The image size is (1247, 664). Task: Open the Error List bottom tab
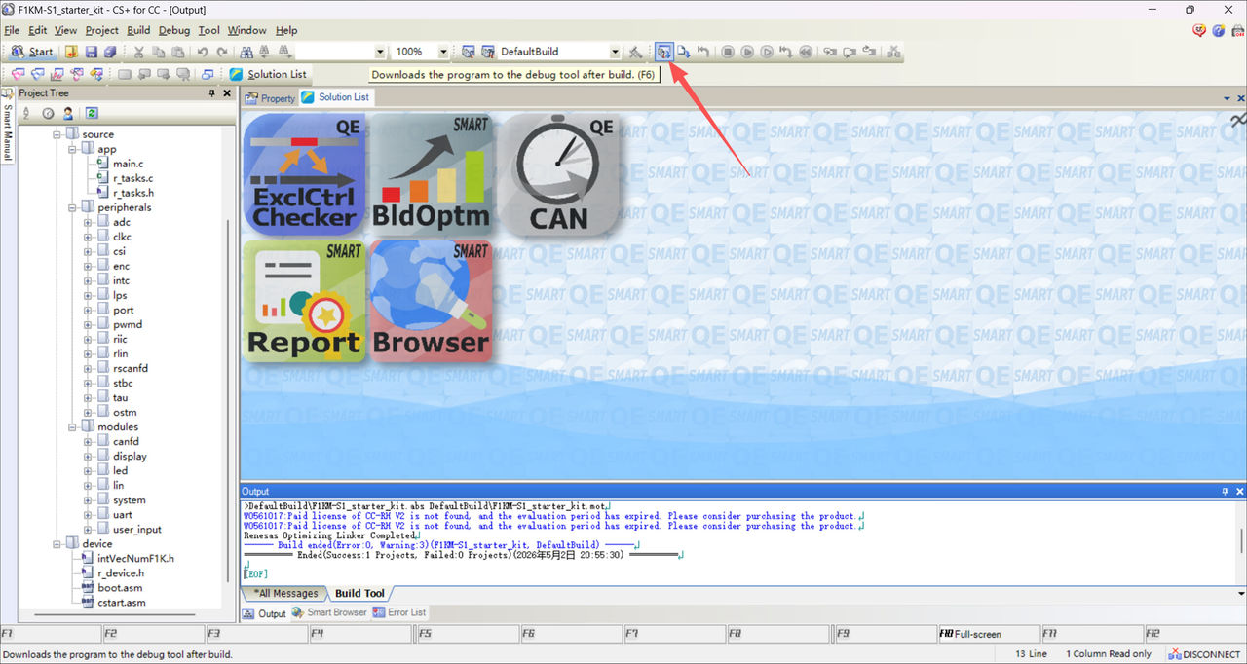[x=399, y=613]
